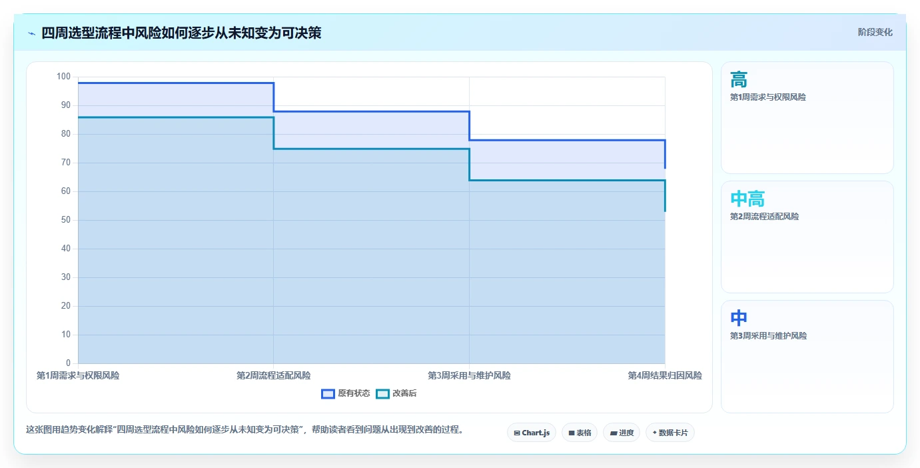920x468 pixels.
Task: Click the 表格 chip
Action: tap(580, 433)
